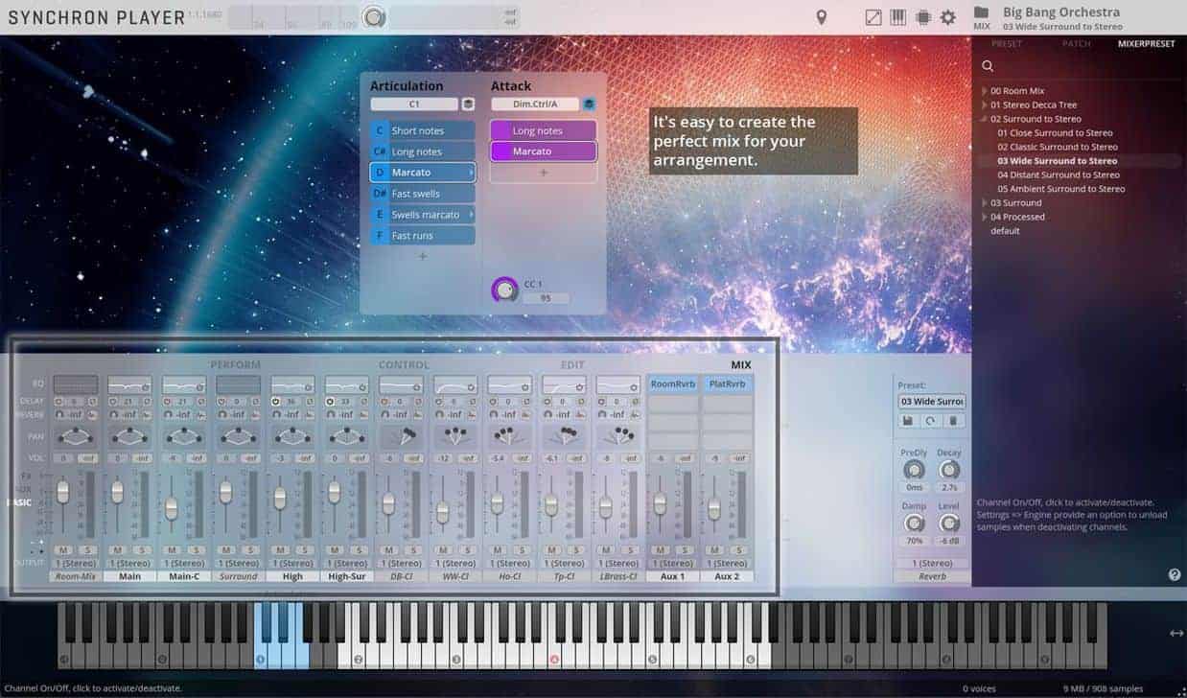
Task: Click the search magnifier in preset browser
Action: click(x=988, y=66)
